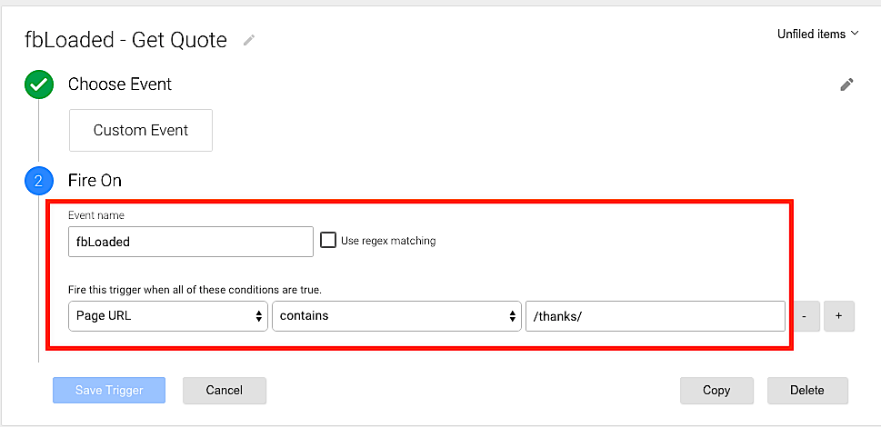This screenshot has width=881, height=427.
Task: Click the blue step 2 circle
Action: tap(38, 181)
